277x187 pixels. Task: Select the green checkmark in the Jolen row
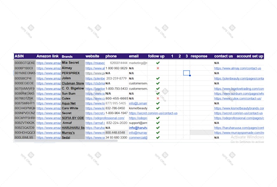[x=158, y=78]
